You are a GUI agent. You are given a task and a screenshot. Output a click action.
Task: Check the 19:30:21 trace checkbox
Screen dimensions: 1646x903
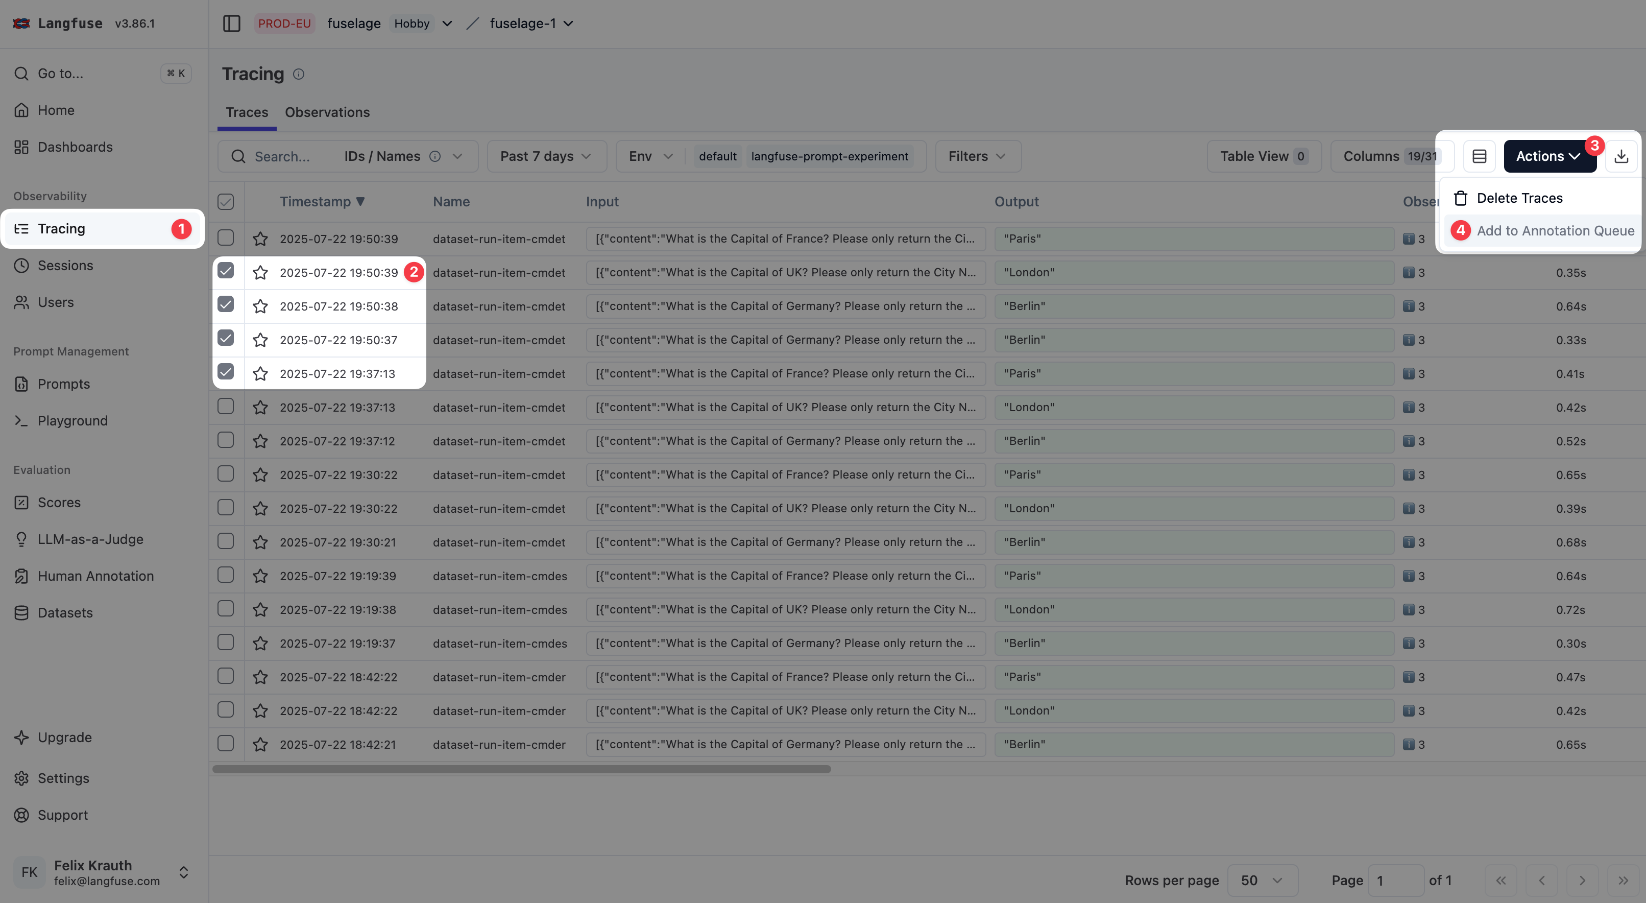coord(226,541)
